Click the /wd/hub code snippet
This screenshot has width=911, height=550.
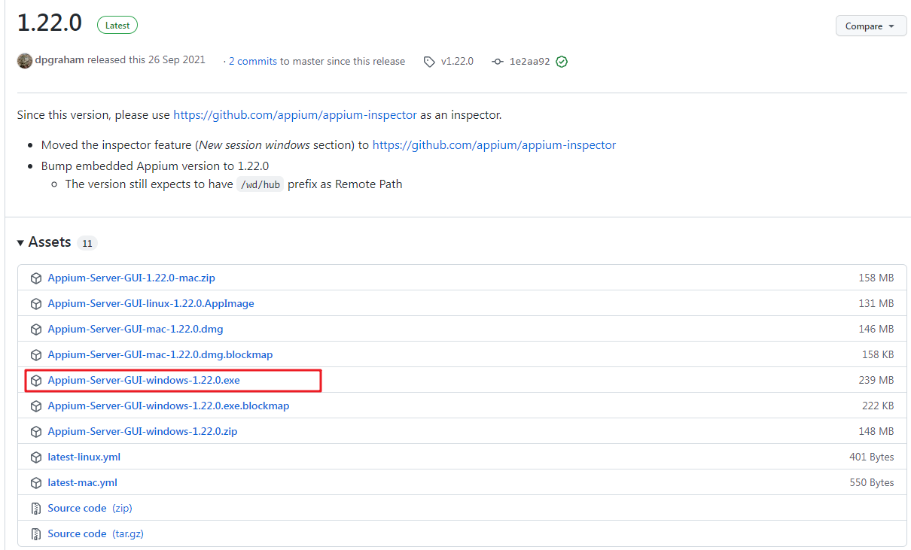(261, 184)
